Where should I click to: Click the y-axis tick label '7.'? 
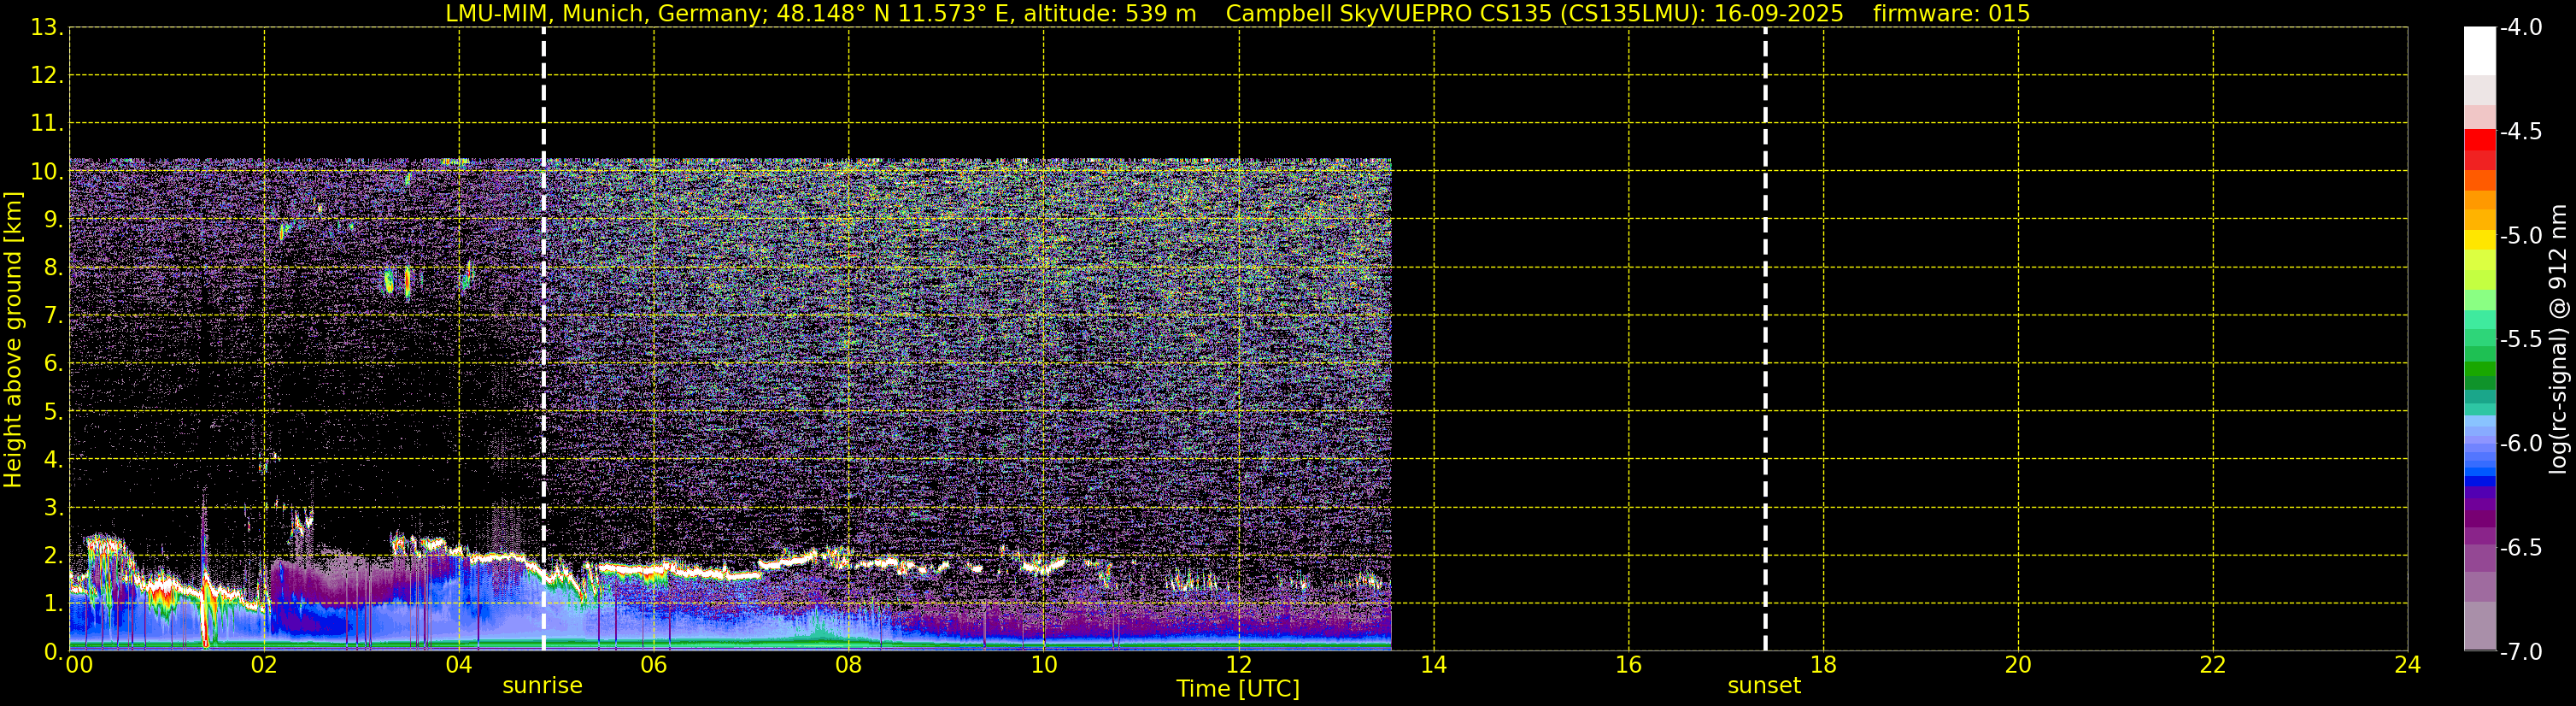coord(54,315)
